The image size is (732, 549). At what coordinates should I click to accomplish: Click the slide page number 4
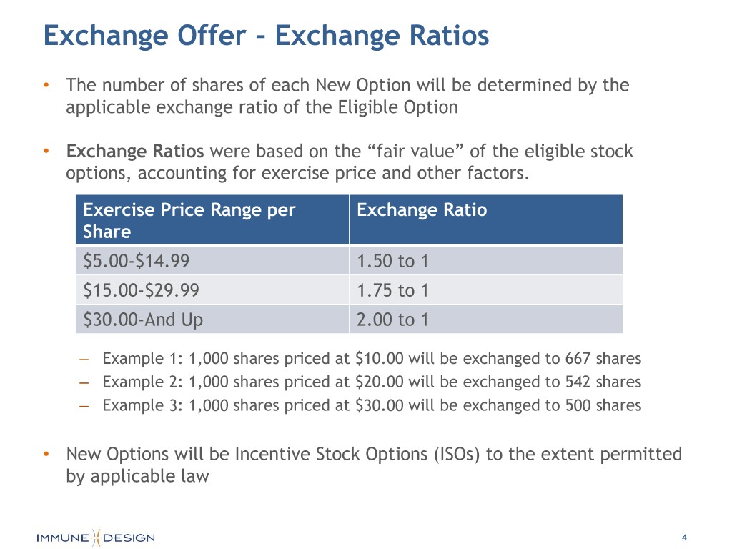[684, 538]
